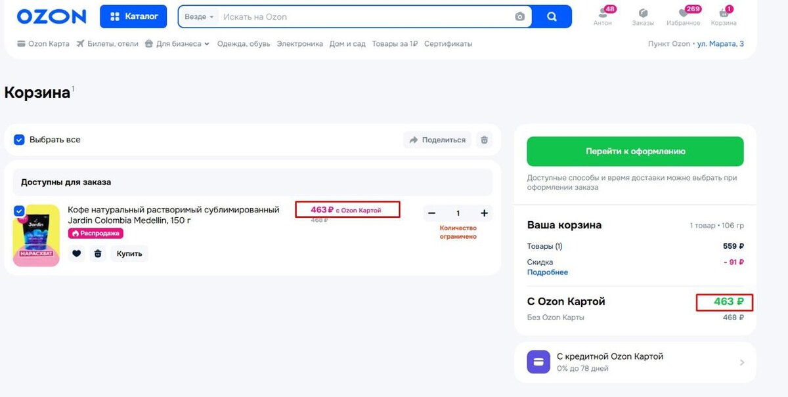Click the Купить button for coffee
Image resolution: width=788 pixels, height=397 pixels.
[x=129, y=253]
